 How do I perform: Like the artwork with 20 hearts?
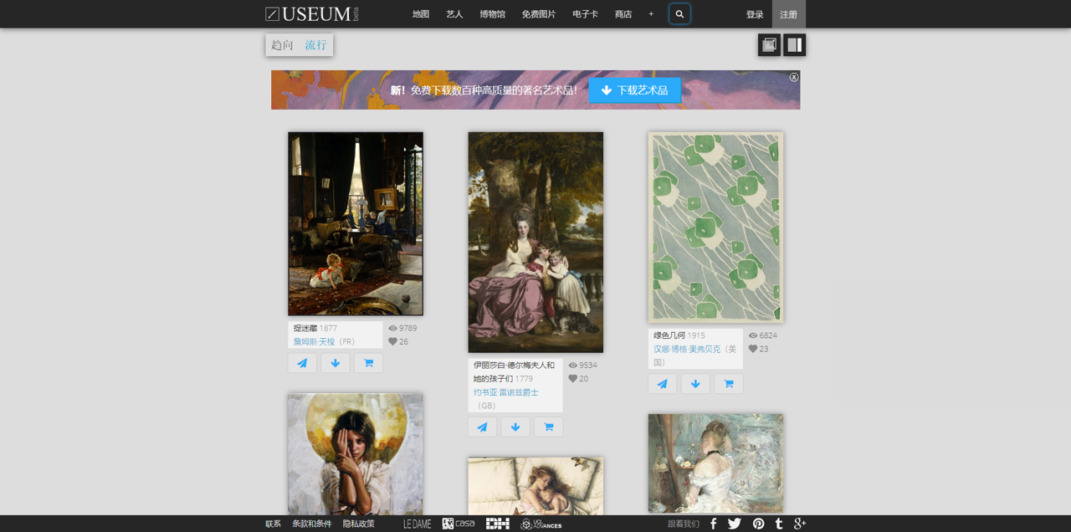(573, 378)
